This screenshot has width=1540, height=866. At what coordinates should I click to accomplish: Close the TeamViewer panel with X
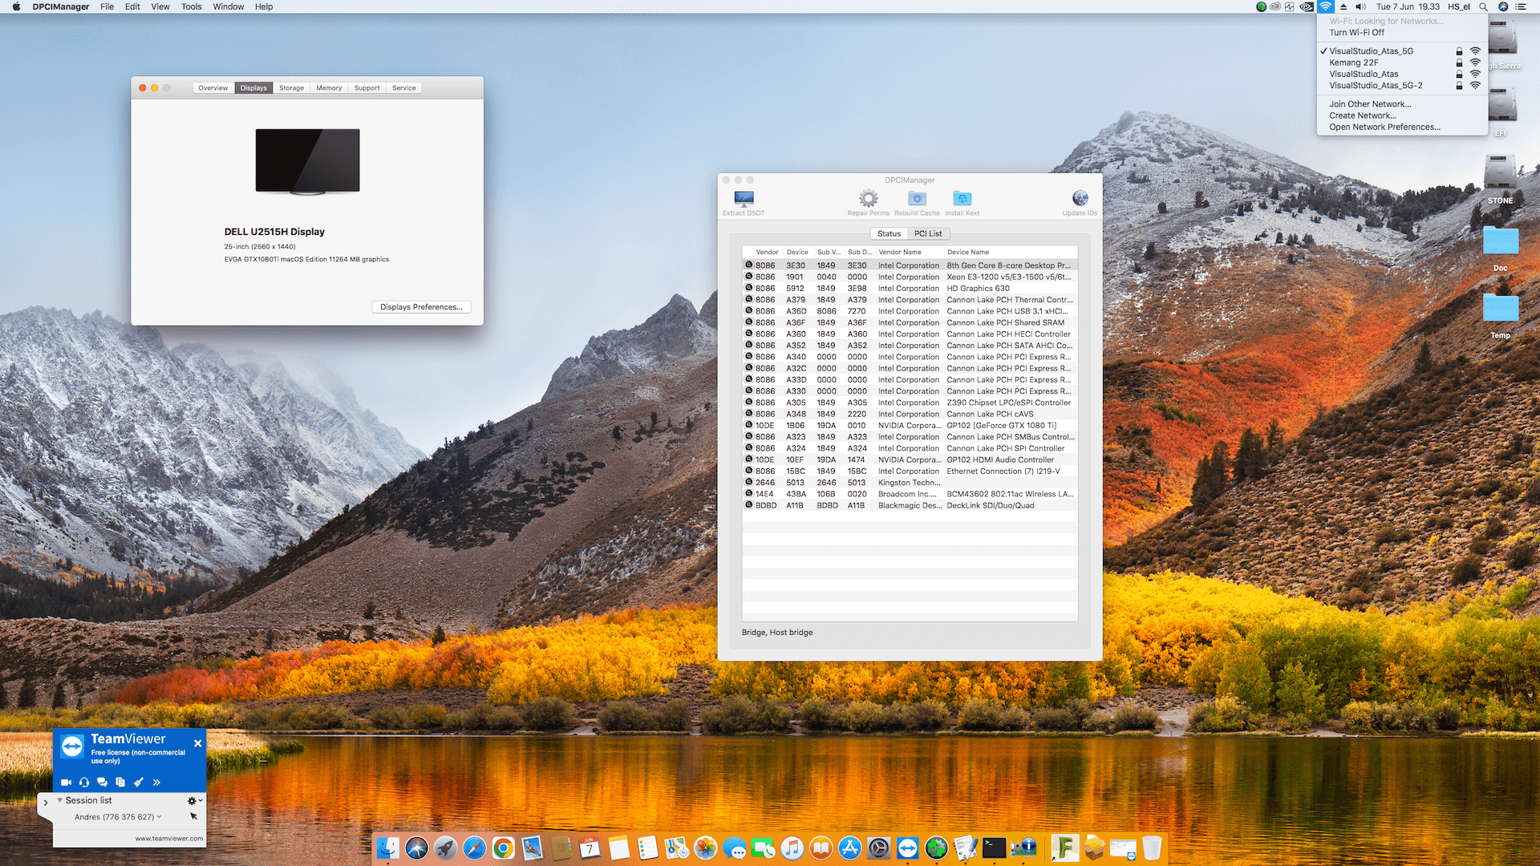(197, 743)
